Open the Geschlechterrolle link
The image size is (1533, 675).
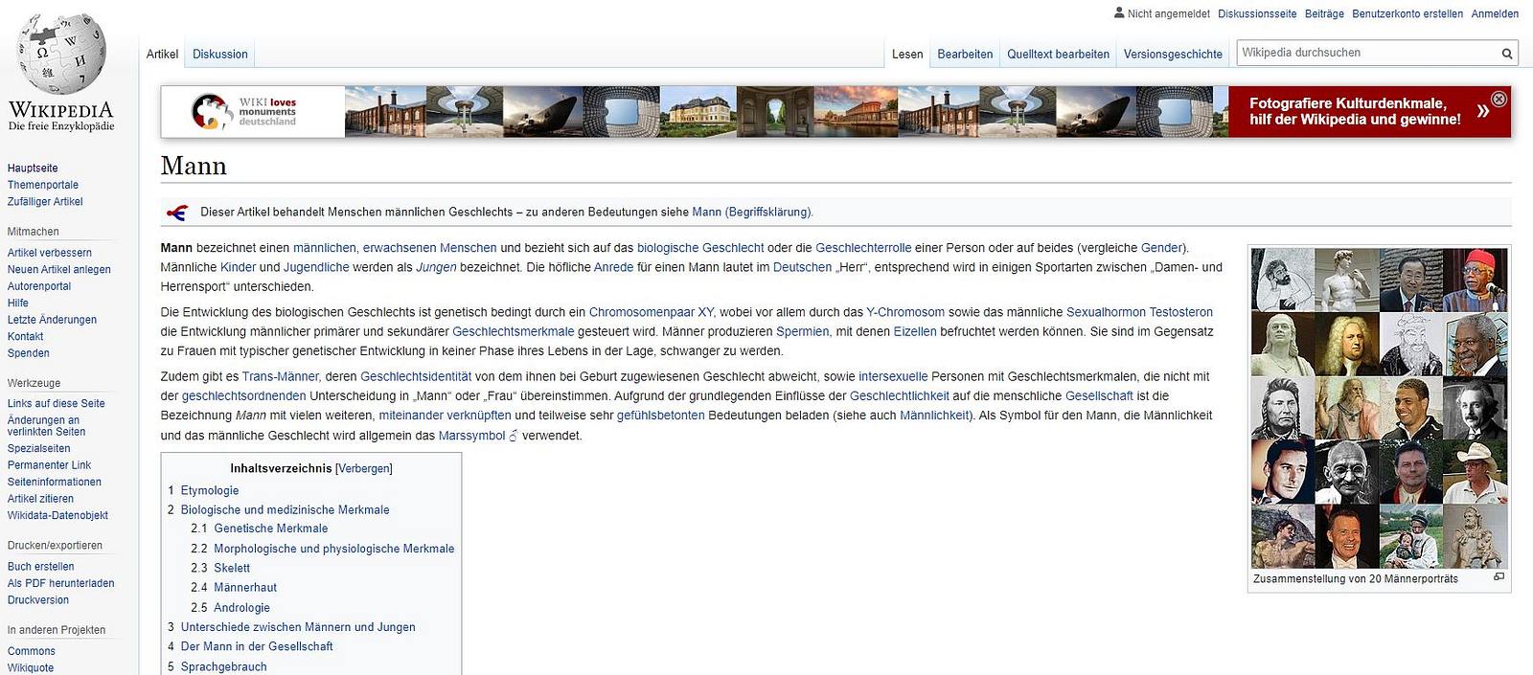pyautogui.click(x=863, y=248)
